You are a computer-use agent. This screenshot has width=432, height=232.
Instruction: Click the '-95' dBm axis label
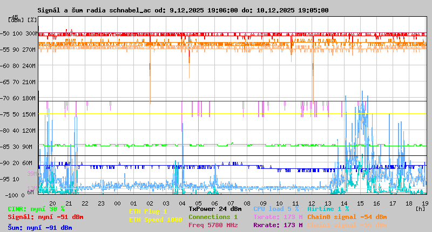(4, 180)
